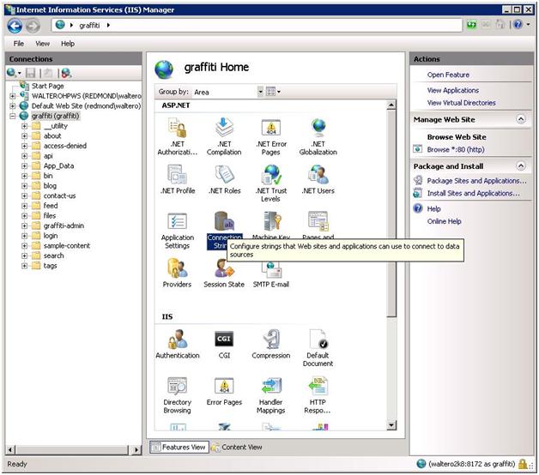Open .NET Profile feature
The width and height of the screenshot is (539, 475).
coord(178,179)
